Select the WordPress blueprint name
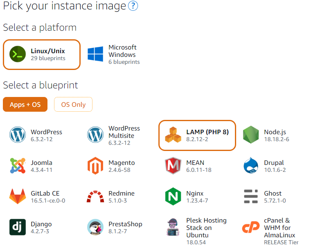 coord(47,132)
